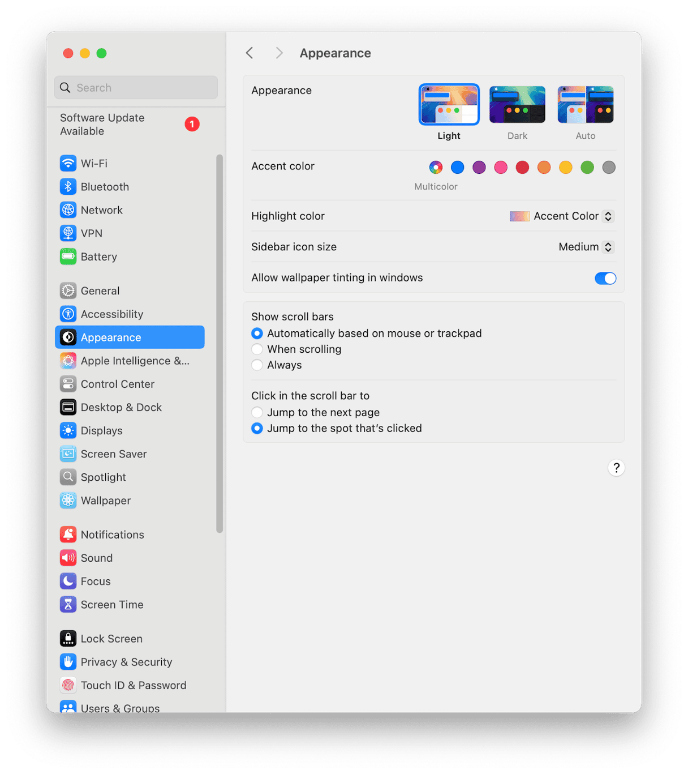Click the Network globe icon
The height and width of the screenshot is (774, 688).
(x=68, y=210)
